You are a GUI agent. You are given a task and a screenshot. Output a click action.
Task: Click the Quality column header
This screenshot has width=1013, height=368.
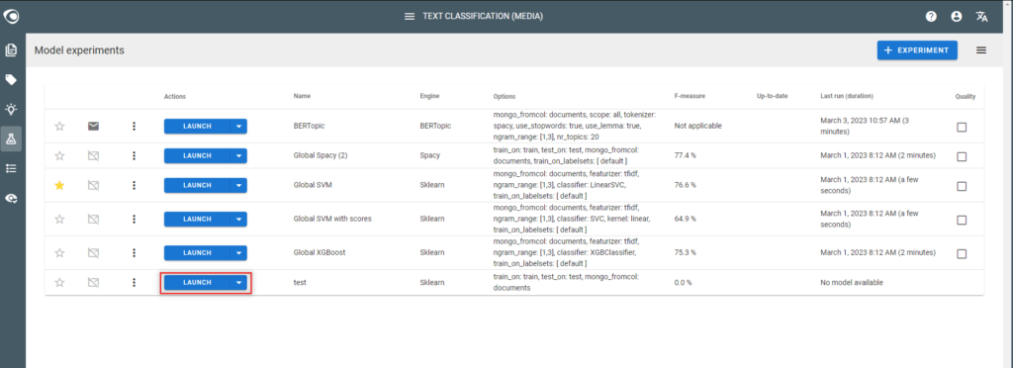(966, 96)
